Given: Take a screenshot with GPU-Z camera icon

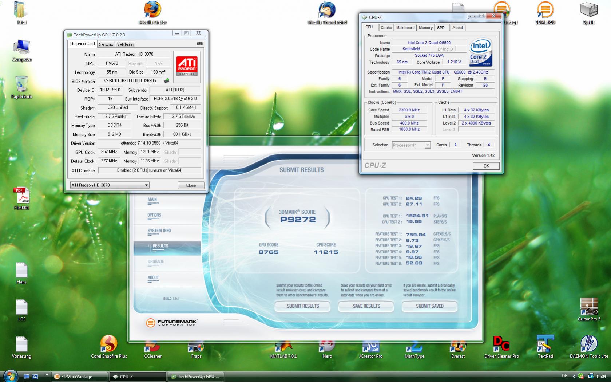Looking at the screenshot, I should click(x=199, y=44).
